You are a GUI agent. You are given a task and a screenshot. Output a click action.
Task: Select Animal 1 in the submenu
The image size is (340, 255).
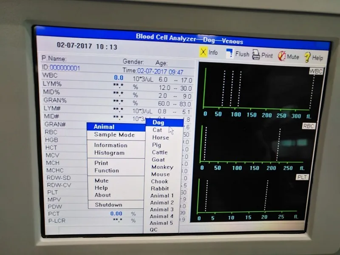tap(162, 195)
